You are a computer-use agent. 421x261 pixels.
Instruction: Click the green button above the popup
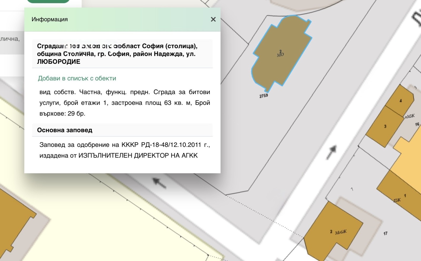(x=48, y=1)
